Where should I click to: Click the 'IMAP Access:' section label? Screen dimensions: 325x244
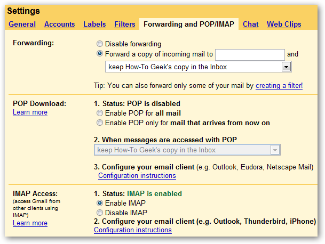pos(35,193)
